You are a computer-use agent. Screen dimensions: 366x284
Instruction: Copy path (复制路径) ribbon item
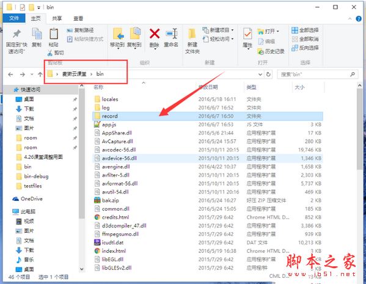pos(80,31)
